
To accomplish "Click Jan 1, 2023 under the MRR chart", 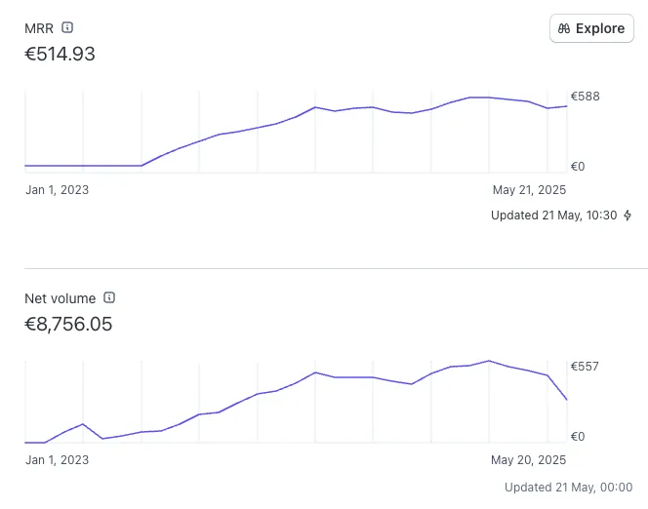I will point(57,190).
